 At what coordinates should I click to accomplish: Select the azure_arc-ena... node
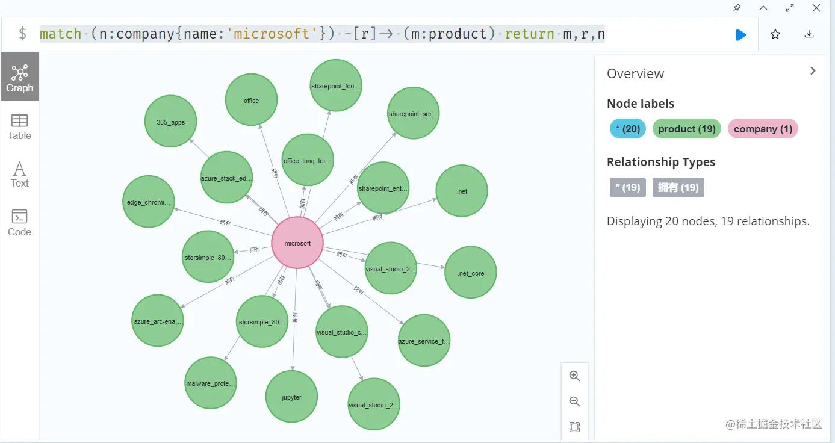158,321
